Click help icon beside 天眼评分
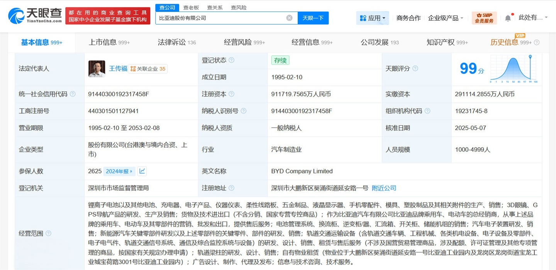This screenshot has height=270, width=556. coord(415,69)
